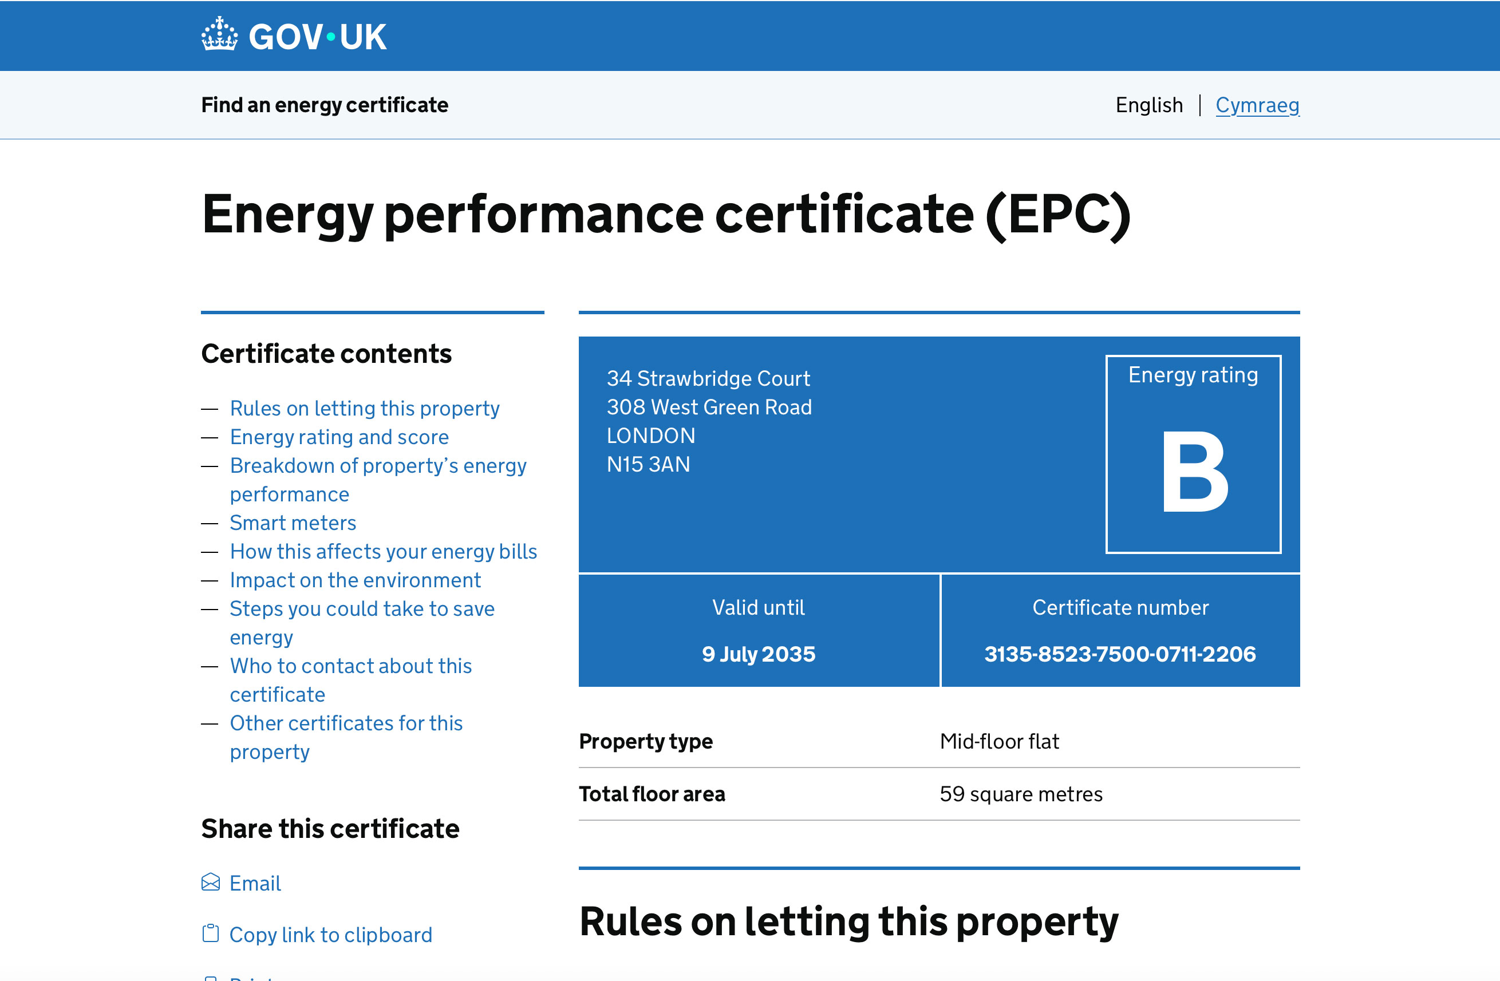1500x981 pixels.
Task: Go to Who to contact about this certificate
Action: 350,666
